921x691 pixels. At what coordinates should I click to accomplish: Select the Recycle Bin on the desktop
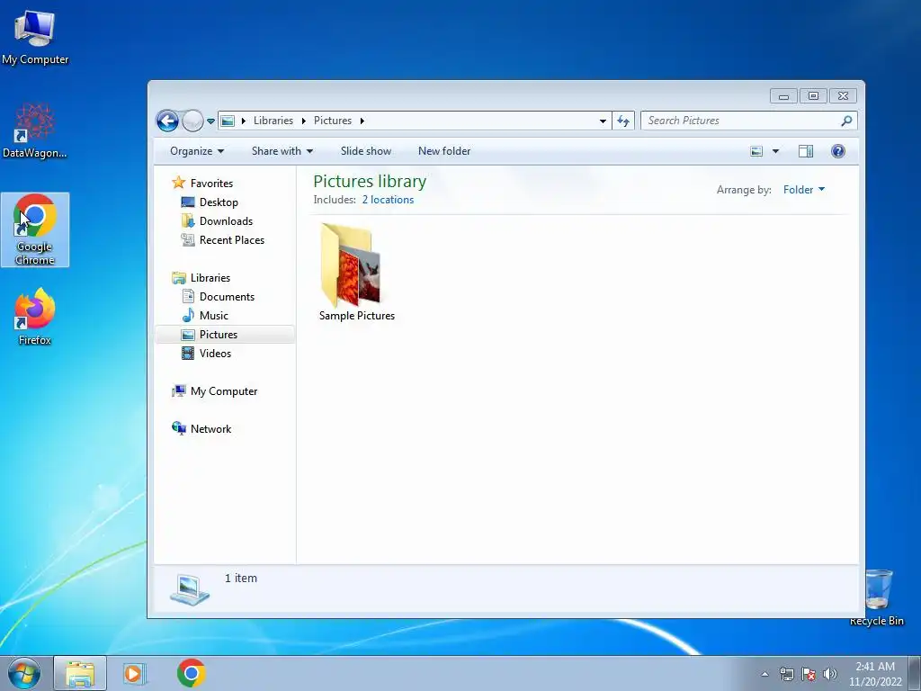[877, 597]
